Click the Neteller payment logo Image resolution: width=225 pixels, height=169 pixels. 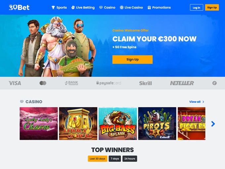click(x=182, y=83)
